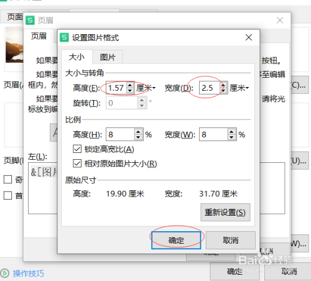Decrease 宽度(D) with the down spinner arrow
The image size is (311, 281).
point(223,91)
